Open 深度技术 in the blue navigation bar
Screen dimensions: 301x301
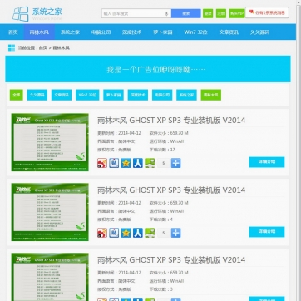click(x=131, y=32)
